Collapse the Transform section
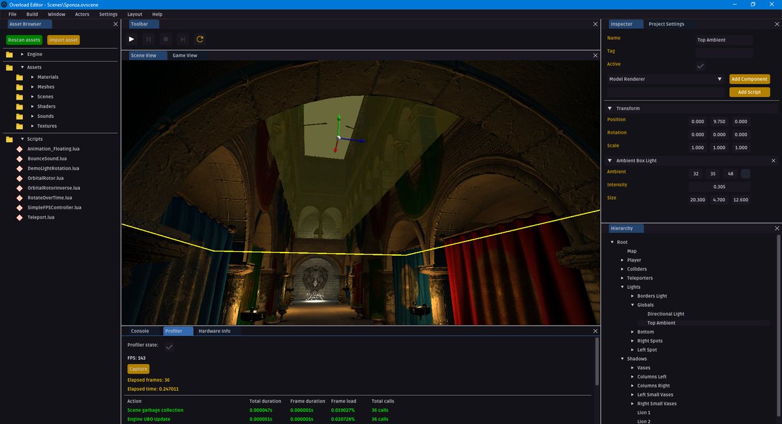 tap(610, 108)
